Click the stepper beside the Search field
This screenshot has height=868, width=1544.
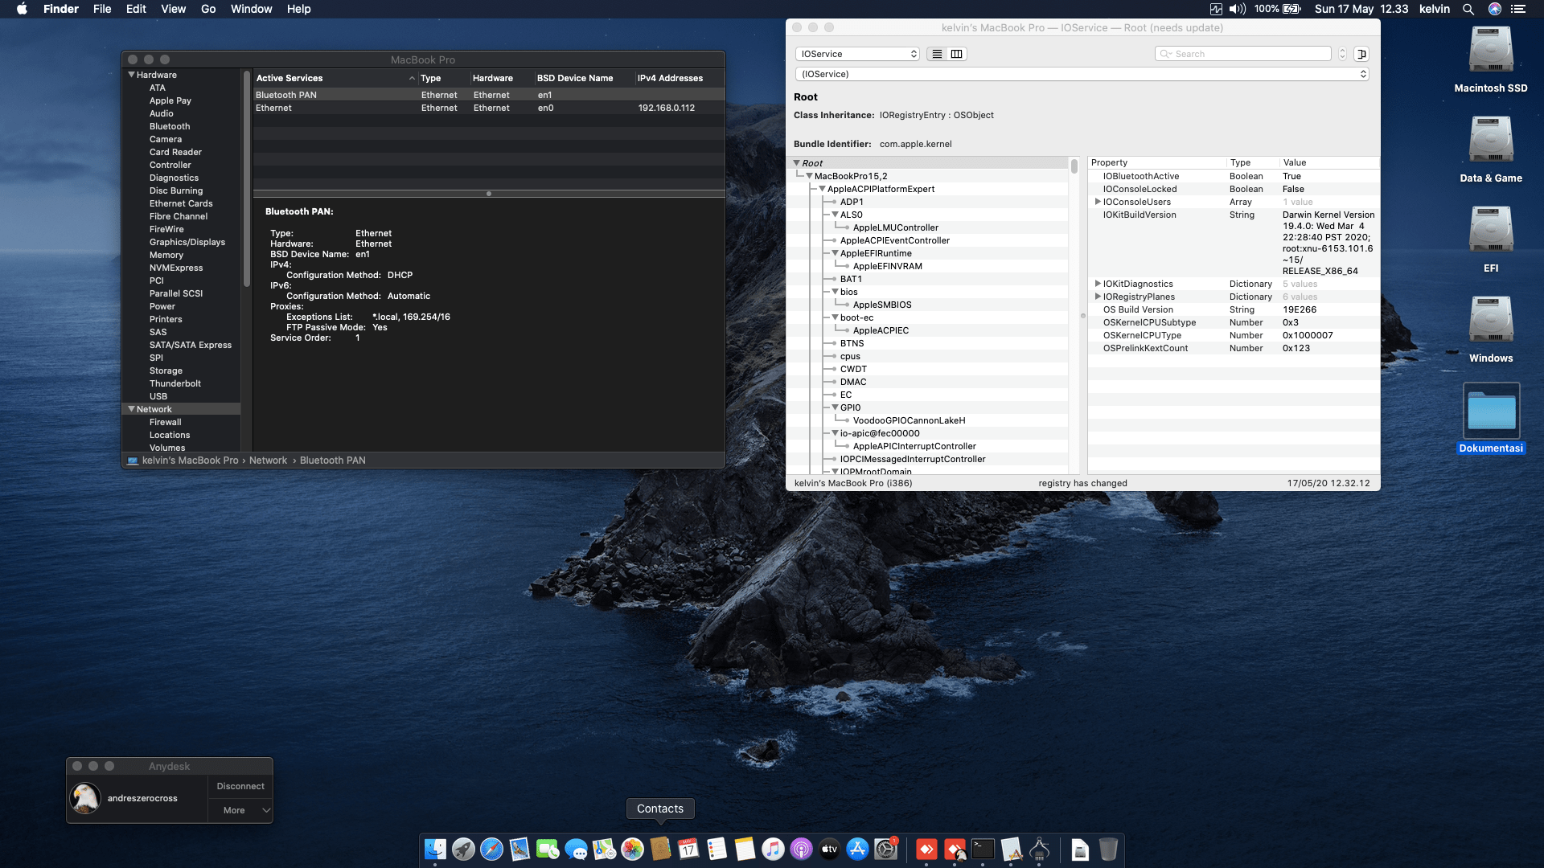[x=1342, y=54]
